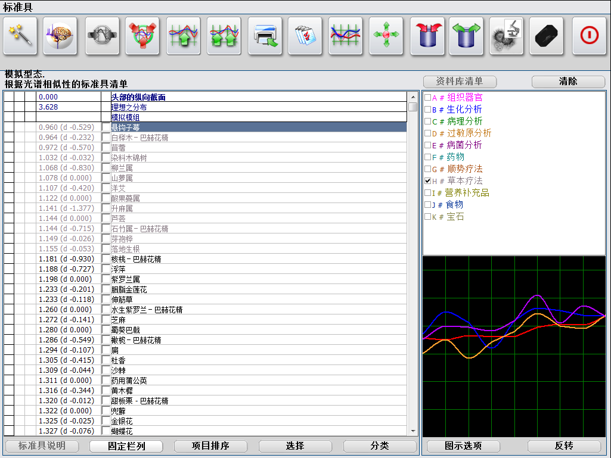Click the 固定栏列 button
Screen dimensions: 611x458
click(x=126, y=446)
